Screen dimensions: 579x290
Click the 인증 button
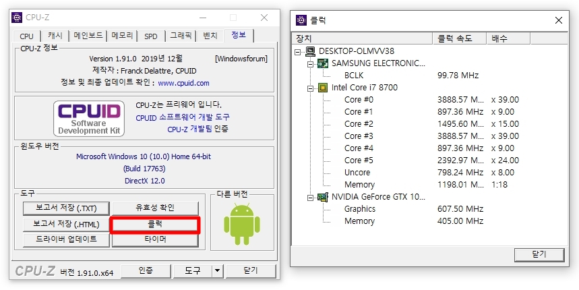146,271
